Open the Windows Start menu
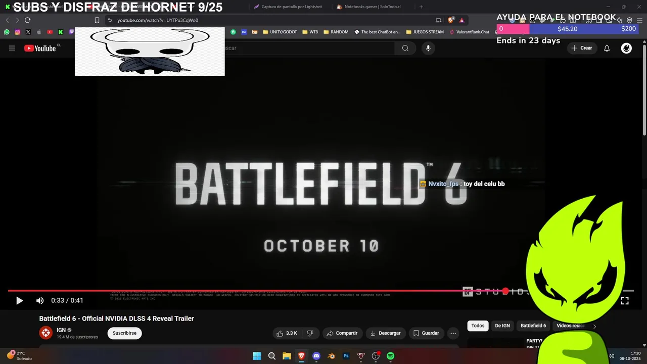 coord(257,356)
